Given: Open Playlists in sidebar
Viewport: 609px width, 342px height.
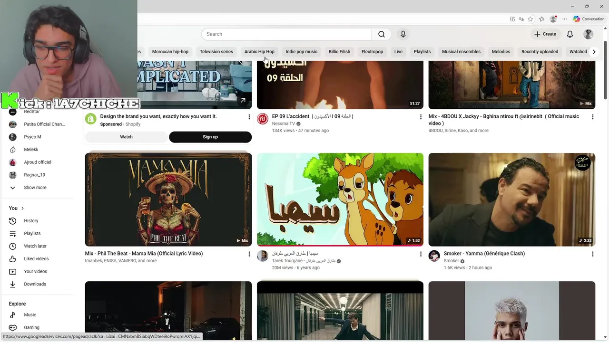Looking at the screenshot, I should 32,234.
